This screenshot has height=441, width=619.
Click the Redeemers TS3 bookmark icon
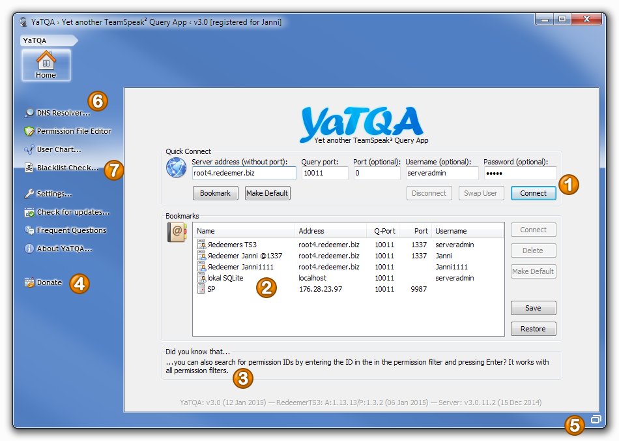point(202,245)
